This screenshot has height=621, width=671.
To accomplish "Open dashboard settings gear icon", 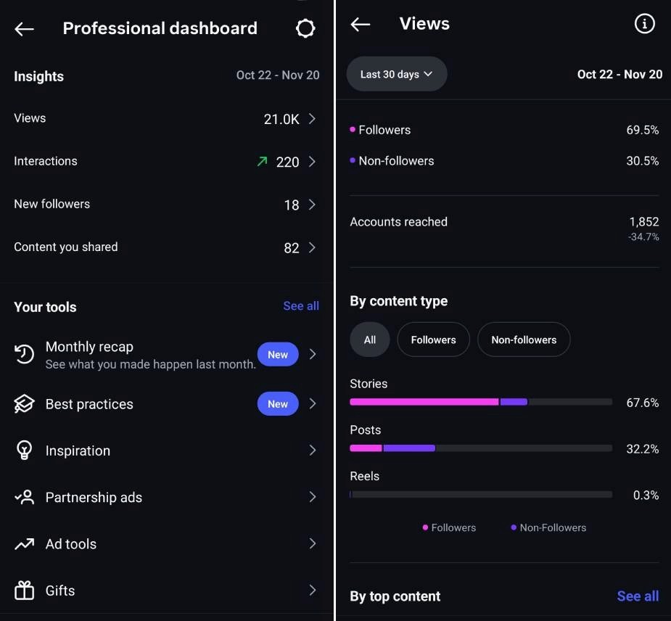I will coord(305,28).
